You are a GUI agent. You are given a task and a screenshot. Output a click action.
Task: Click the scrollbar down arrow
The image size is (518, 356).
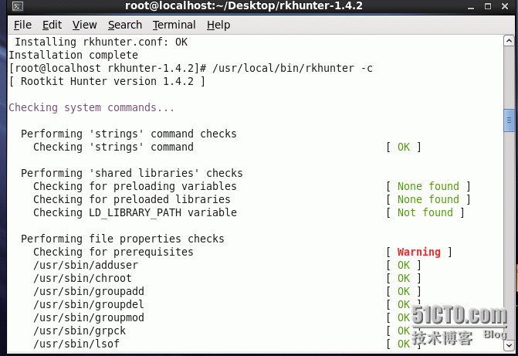(509, 345)
